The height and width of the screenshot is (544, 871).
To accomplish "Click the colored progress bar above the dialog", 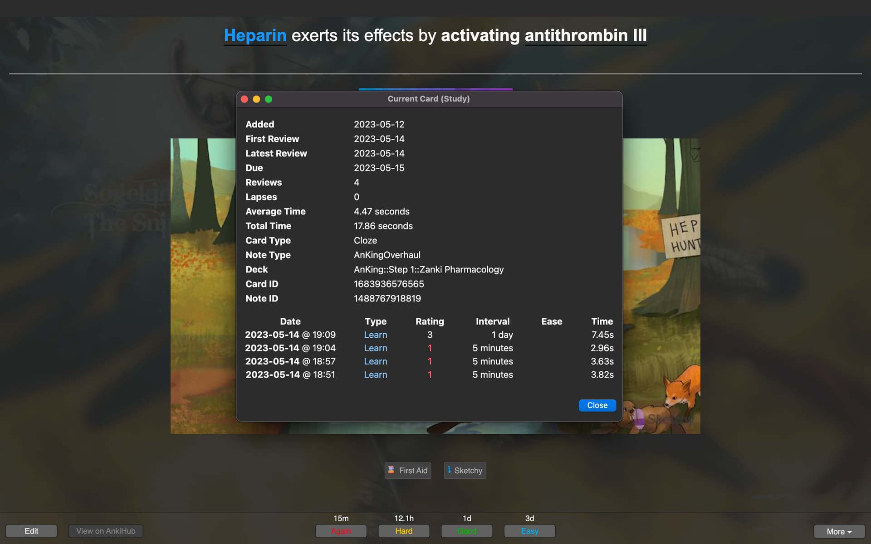I will (435, 89).
